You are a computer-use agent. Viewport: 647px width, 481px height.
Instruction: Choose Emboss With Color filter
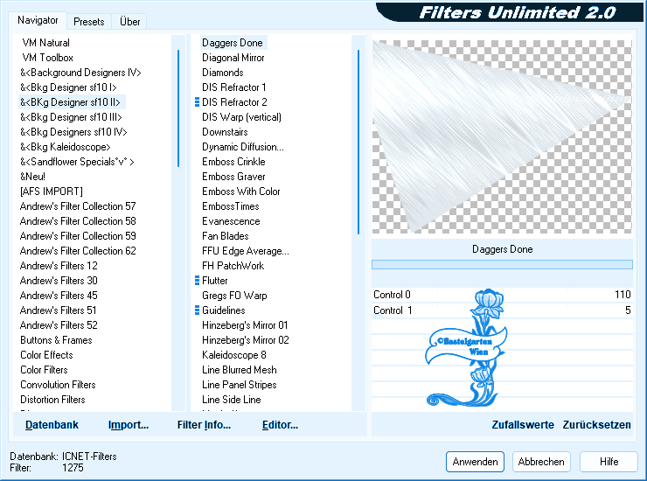click(241, 192)
